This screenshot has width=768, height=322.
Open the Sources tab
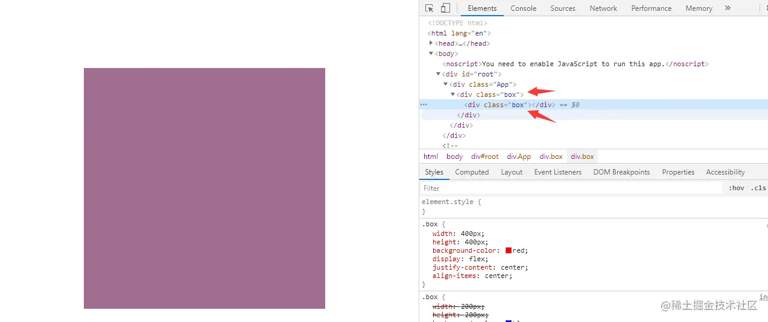pyautogui.click(x=563, y=8)
